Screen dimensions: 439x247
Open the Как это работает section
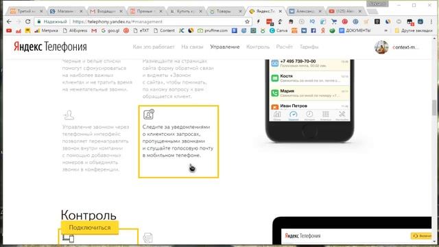point(154,47)
